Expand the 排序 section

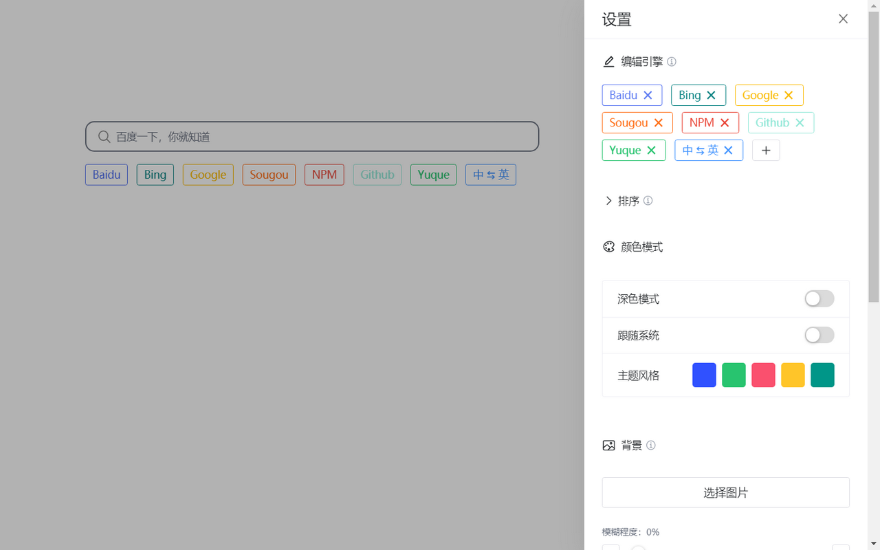[x=608, y=201]
